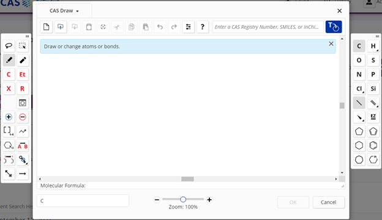This screenshot has height=220, width=382.
Task: Click the paste clipboard icon
Action: tap(146, 27)
